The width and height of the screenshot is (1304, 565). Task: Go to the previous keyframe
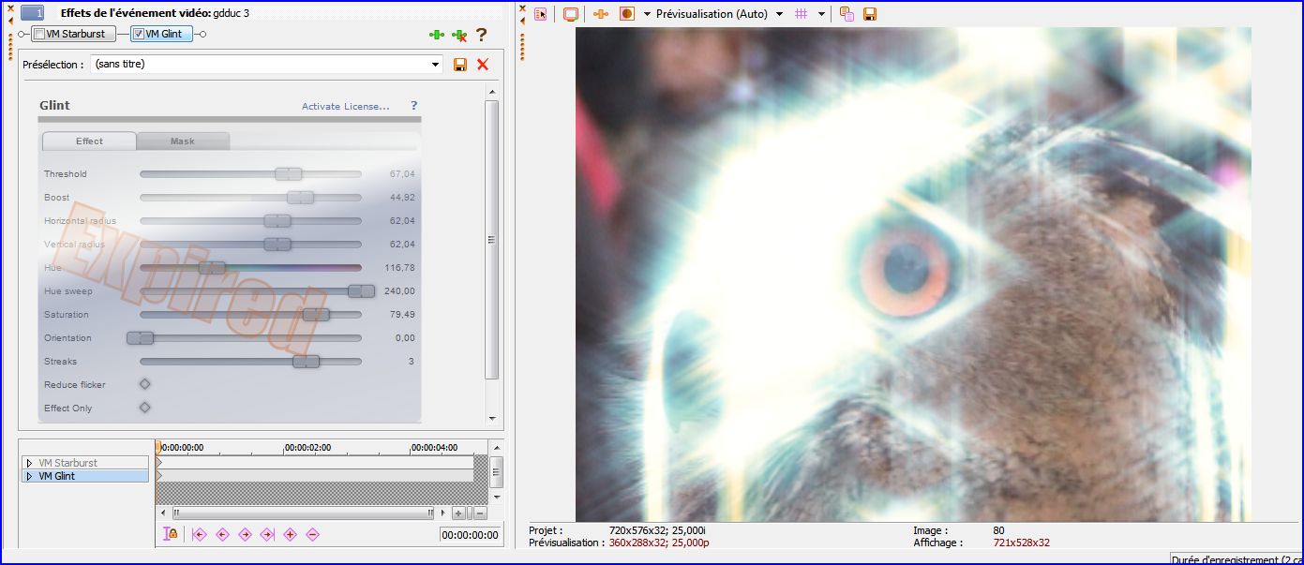222,534
